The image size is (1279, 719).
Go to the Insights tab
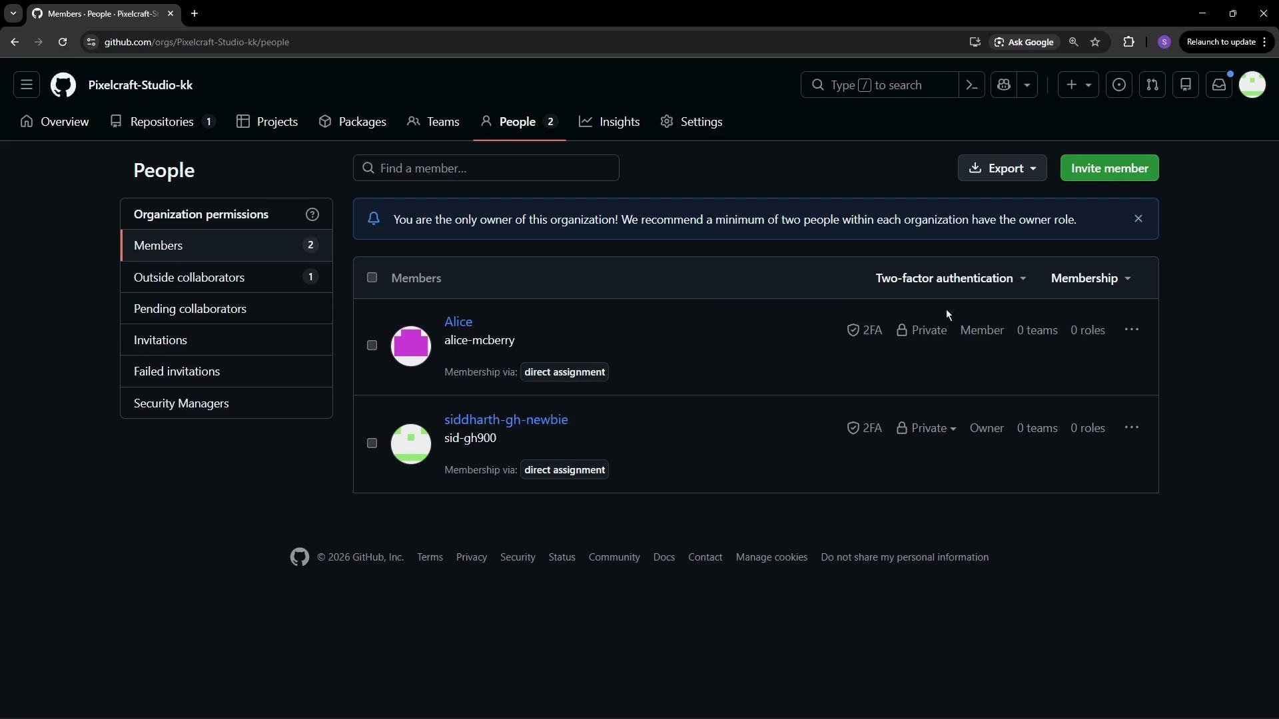coord(610,122)
